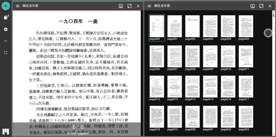The image size is (276, 137).
Task: Maximize the left viewer window
Action: pyautogui.click(x=130, y=6)
